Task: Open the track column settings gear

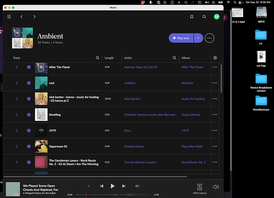Action: pyautogui.click(x=215, y=58)
